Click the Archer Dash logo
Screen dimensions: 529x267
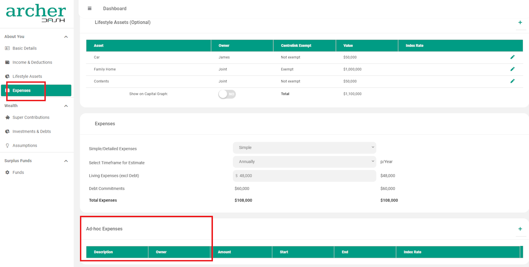(36, 13)
